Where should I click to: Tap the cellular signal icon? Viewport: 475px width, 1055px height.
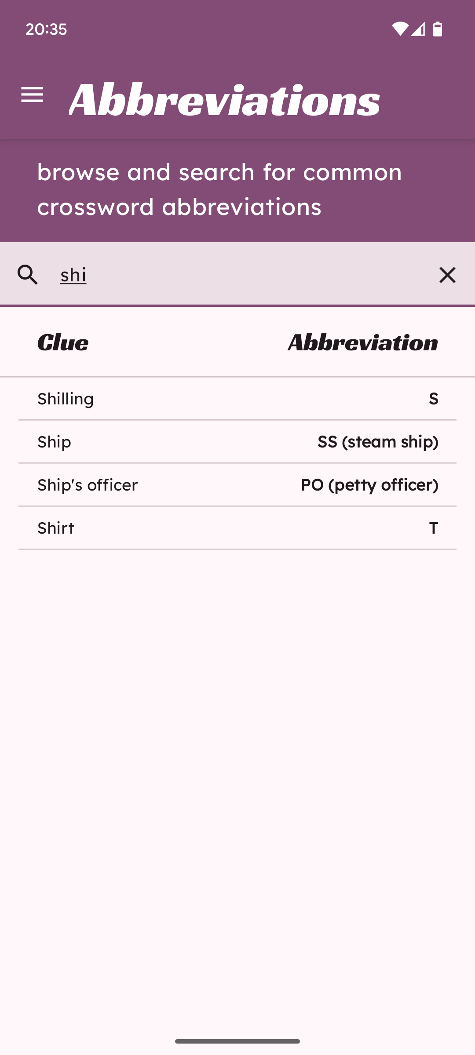pyautogui.click(x=418, y=29)
